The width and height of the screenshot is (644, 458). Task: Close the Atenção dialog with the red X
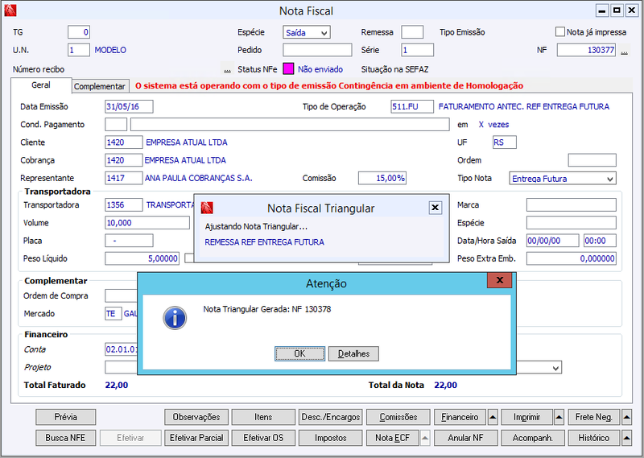[499, 281]
